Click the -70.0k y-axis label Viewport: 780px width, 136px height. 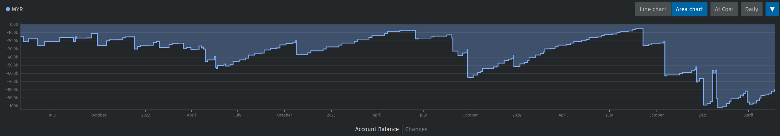(12, 82)
